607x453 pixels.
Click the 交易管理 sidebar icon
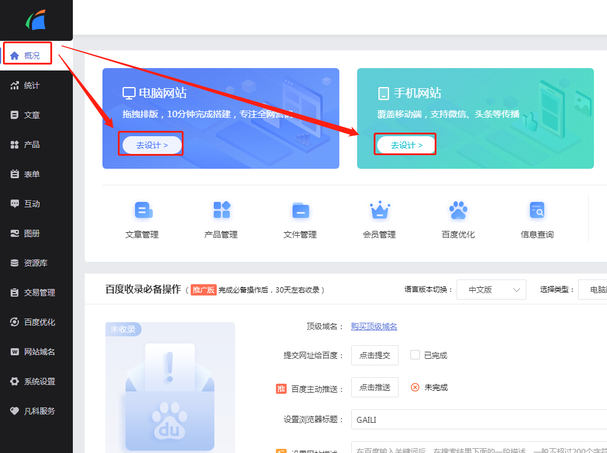click(x=14, y=293)
